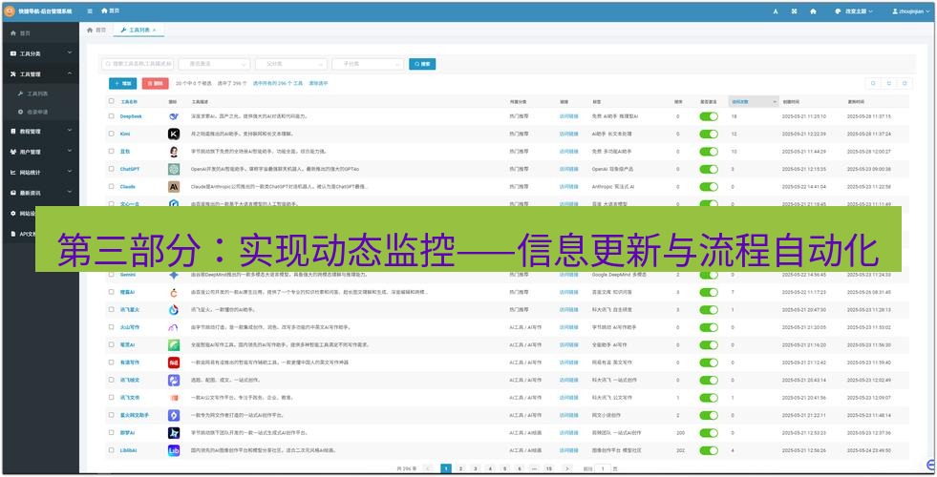Close the 工具列表 tab
Screen dimensions: 937x477
click(x=154, y=30)
